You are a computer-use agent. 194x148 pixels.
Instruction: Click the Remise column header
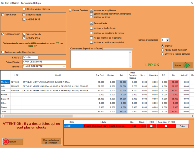[111, 75]
